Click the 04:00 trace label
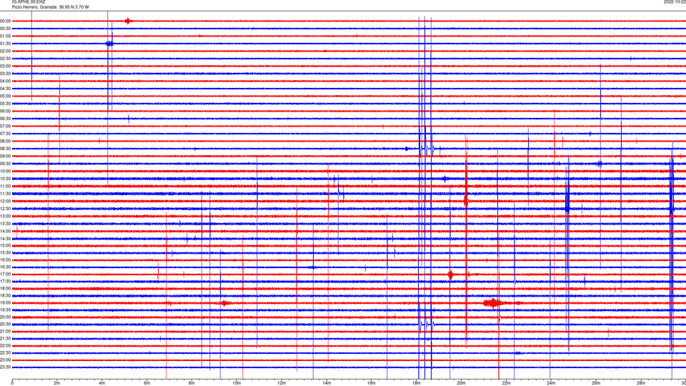686x386 pixels. (6, 81)
